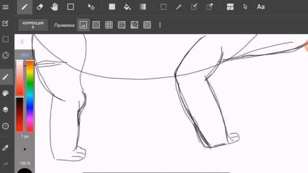Select the Text tool Aa
The image size is (308, 173).
(261, 7)
